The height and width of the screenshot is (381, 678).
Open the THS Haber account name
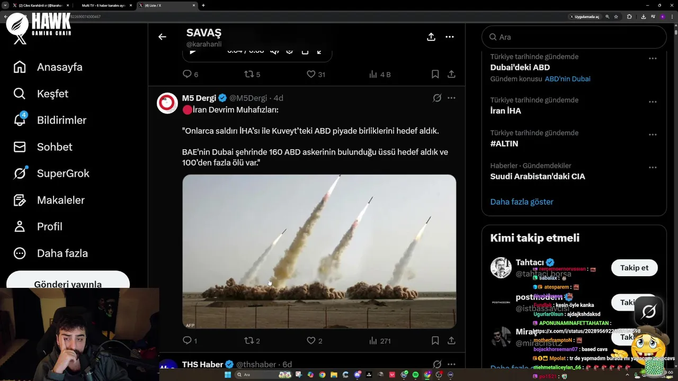202,364
